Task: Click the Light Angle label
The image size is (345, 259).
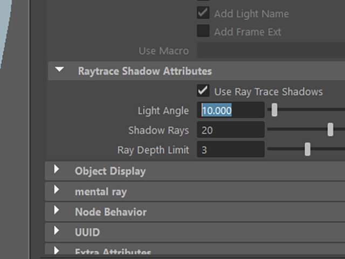Action: (x=163, y=111)
